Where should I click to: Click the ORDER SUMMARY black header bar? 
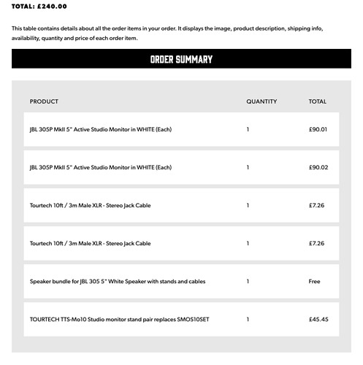click(181, 58)
